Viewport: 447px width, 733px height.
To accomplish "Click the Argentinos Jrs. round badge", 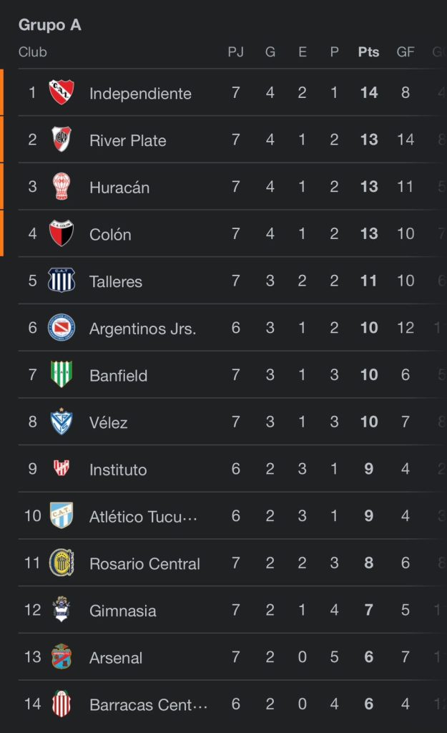I will click(62, 327).
